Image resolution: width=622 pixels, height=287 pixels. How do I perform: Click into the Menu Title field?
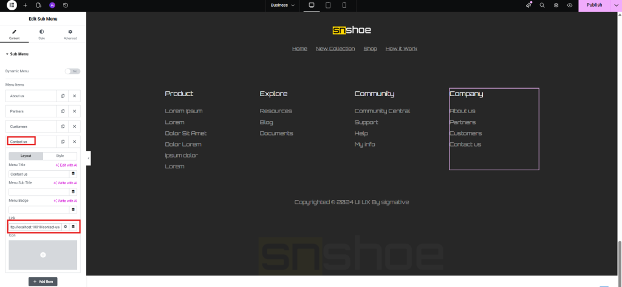point(39,174)
